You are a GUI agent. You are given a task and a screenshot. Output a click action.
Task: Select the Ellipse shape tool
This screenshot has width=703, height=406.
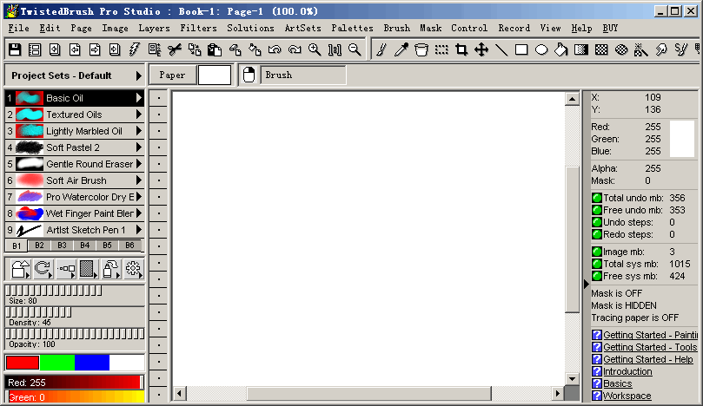click(x=541, y=49)
